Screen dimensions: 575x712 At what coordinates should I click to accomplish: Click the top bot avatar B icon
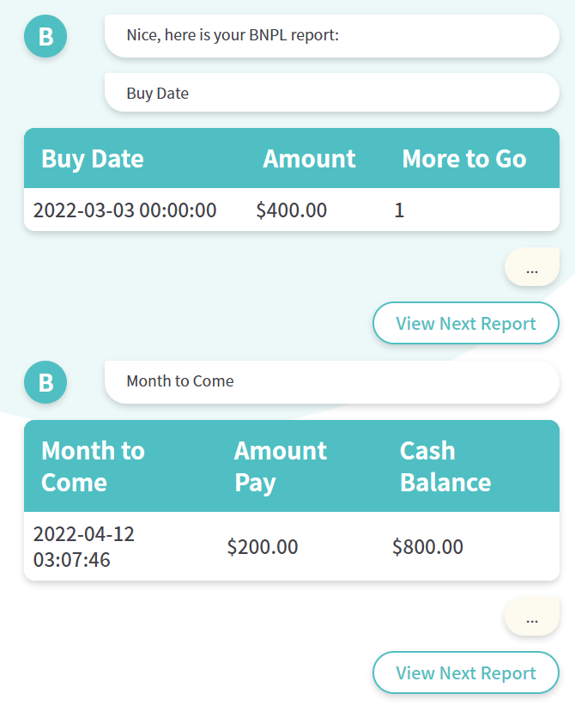(45, 36)
